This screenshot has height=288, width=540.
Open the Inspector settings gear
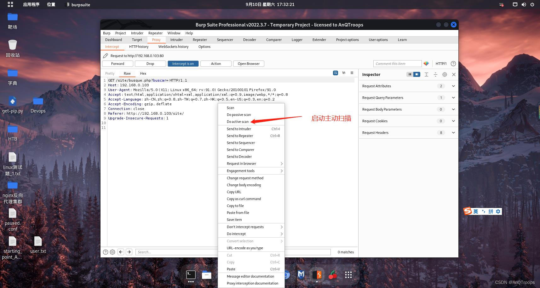click(x=445, y=74)
